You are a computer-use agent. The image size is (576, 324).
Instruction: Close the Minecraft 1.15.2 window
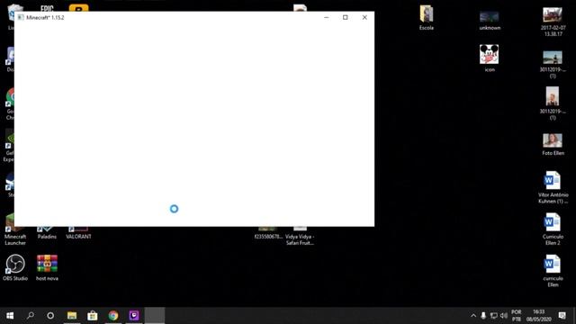point(364,17)
